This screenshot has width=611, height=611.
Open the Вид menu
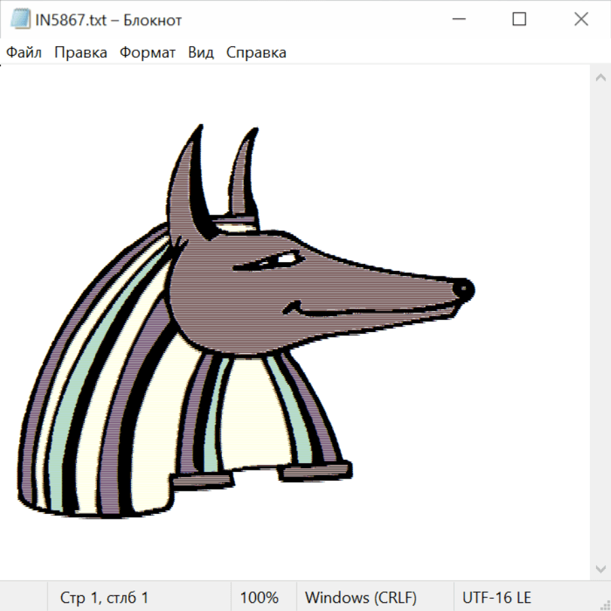coord(201,52)
